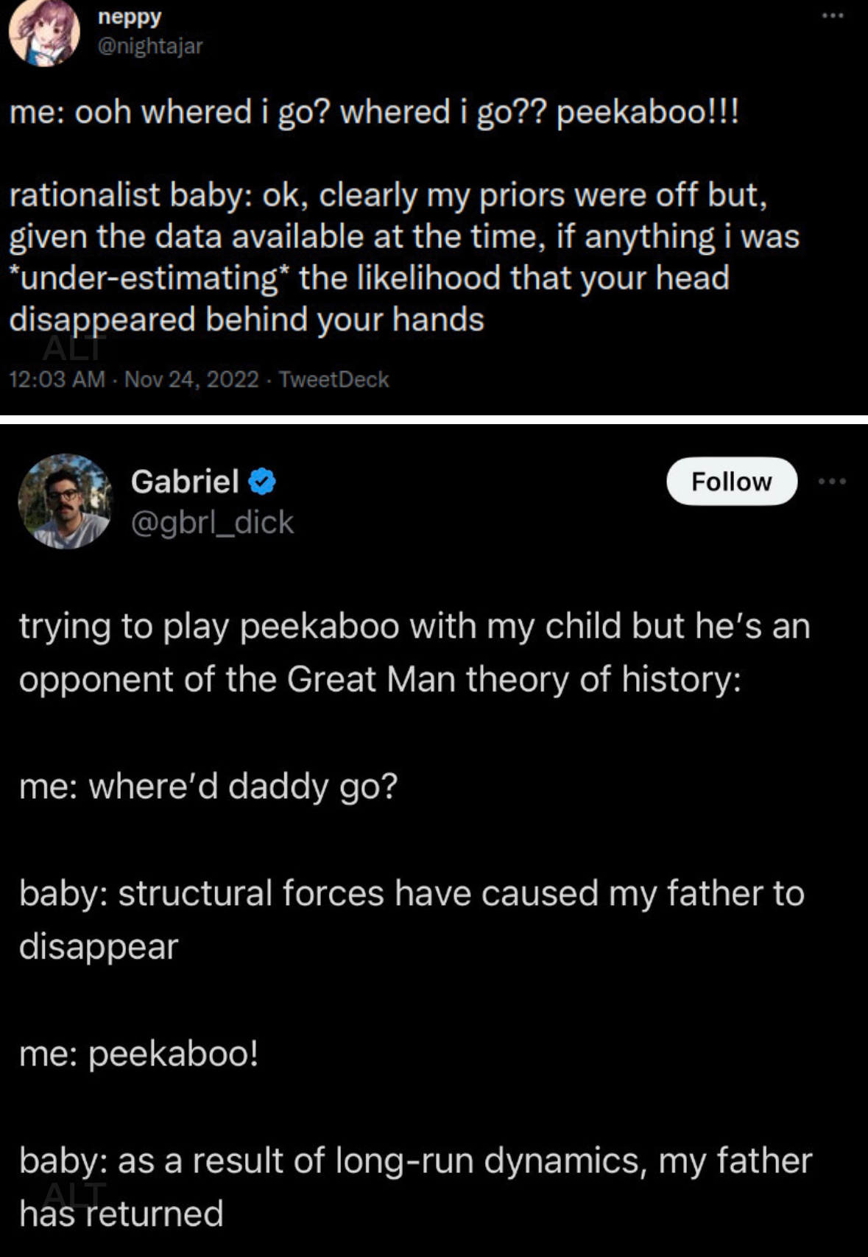Click the "structural forces" baby reply line
Screen dimensions: 868x1257
click(x=412, y=919)
